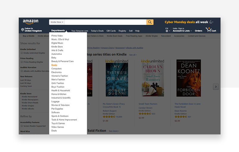Select Software department
Viewport: 239px width, 152px height.
tap(56, 112)
